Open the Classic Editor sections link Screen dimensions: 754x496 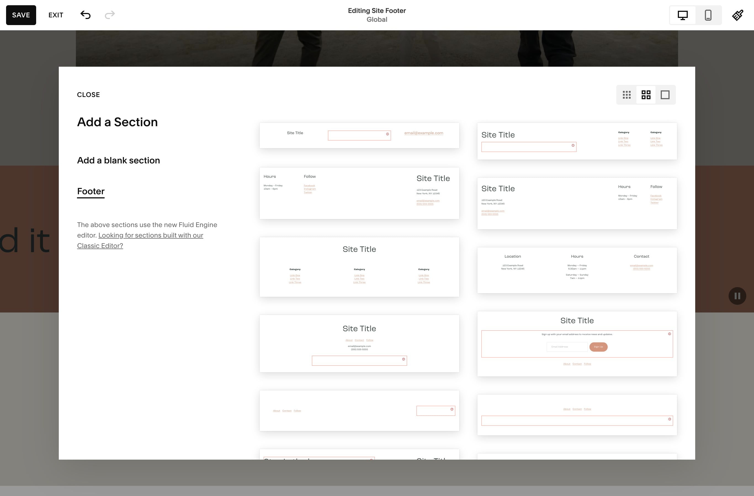point(140,240)
